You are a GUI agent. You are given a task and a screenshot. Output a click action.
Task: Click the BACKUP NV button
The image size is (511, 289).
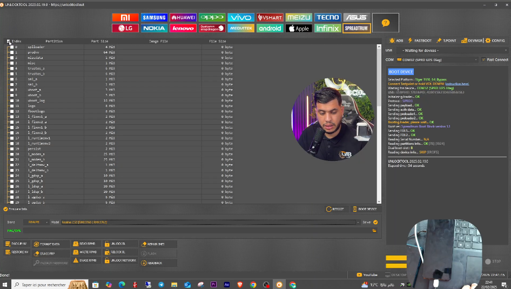[17, 244]
